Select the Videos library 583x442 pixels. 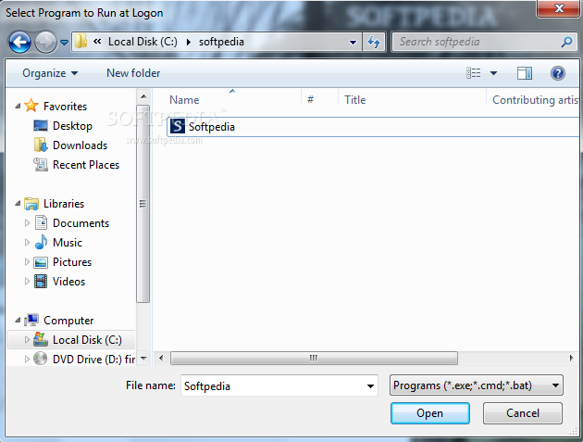(x=68, y=281)
